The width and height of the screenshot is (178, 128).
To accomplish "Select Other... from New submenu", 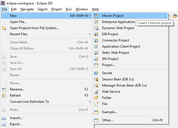I will [x=107, y=120].
